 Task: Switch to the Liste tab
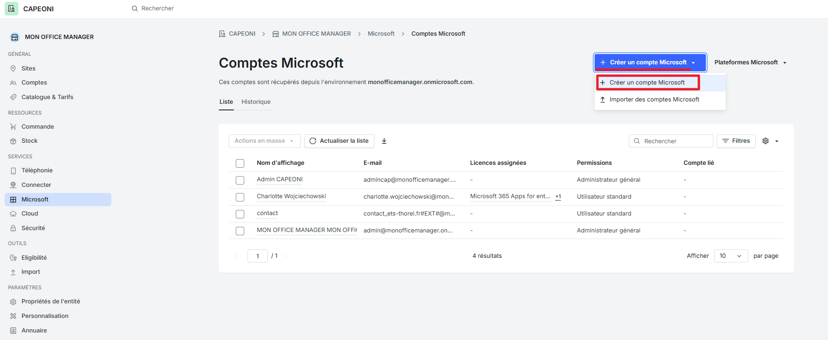(x=226, y=102)
